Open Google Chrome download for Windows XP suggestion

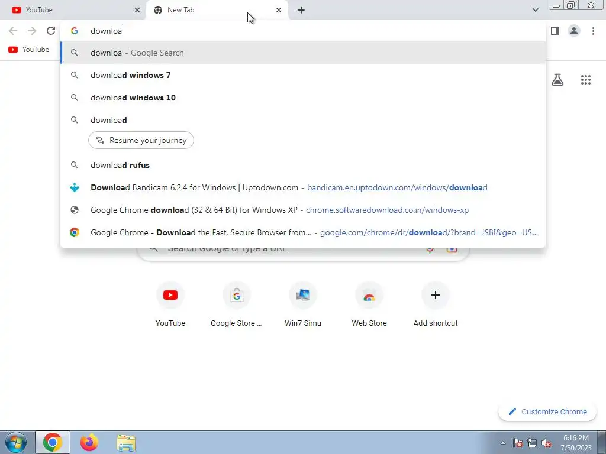(303, 210)
